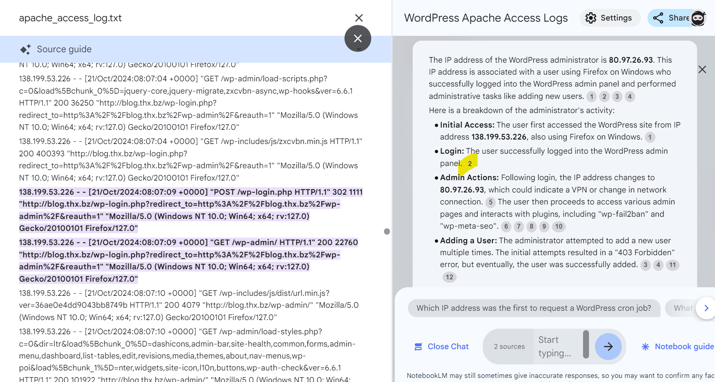Click the dark round X overlay button
The image size is (715, 382).
pyautogui.click(x=358, y=38)
